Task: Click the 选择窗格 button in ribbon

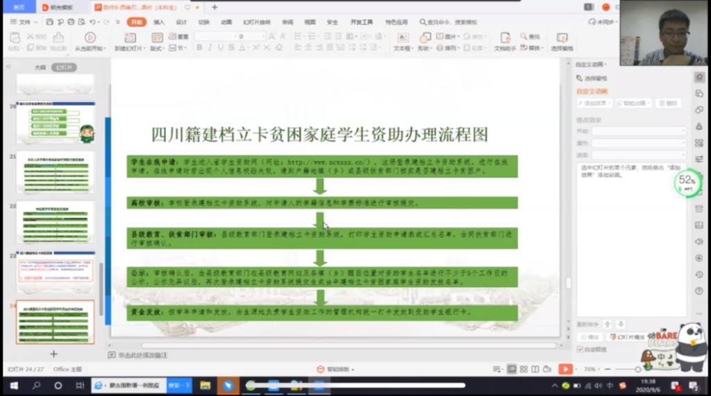Action: click(562, 41)
